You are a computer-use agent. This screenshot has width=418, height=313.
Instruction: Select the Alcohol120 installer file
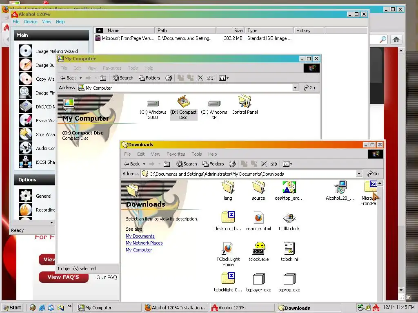point(340,190)
